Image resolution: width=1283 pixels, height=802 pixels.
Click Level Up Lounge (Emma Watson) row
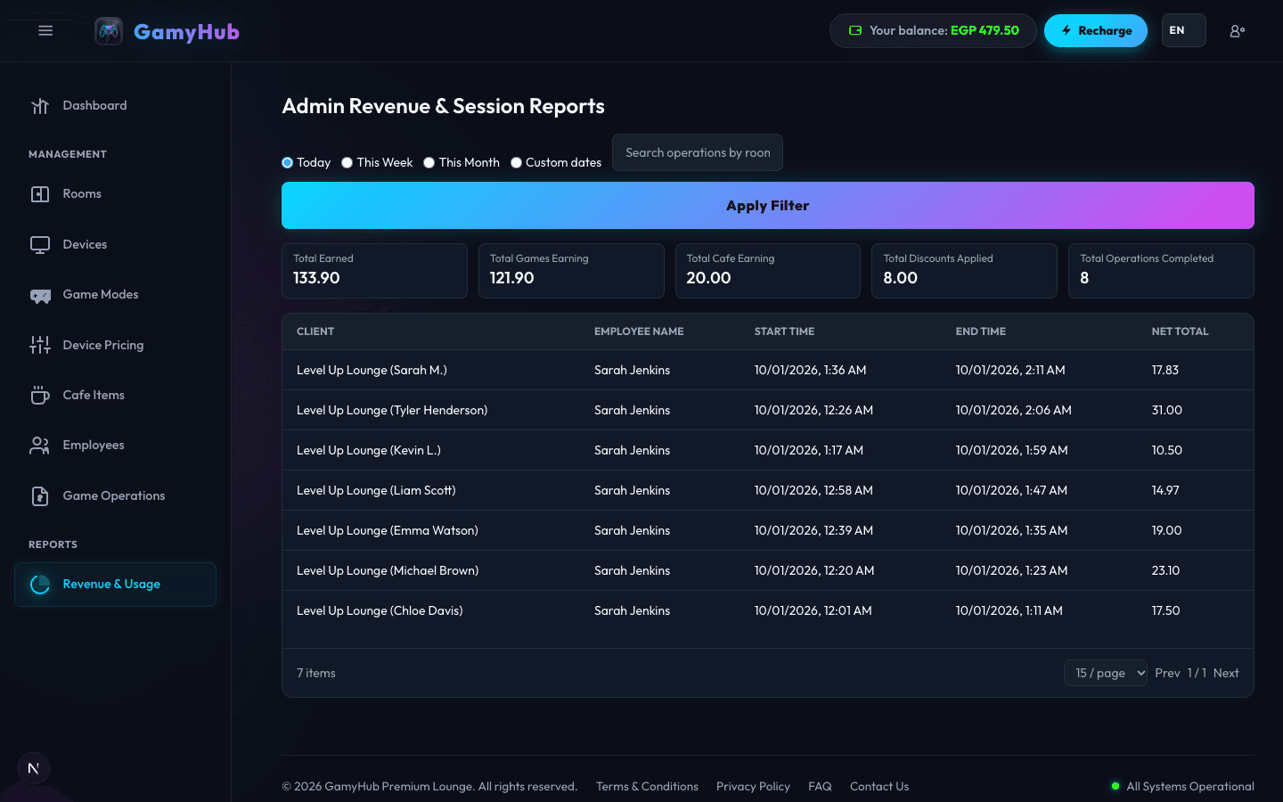click(x=768, y=530)
